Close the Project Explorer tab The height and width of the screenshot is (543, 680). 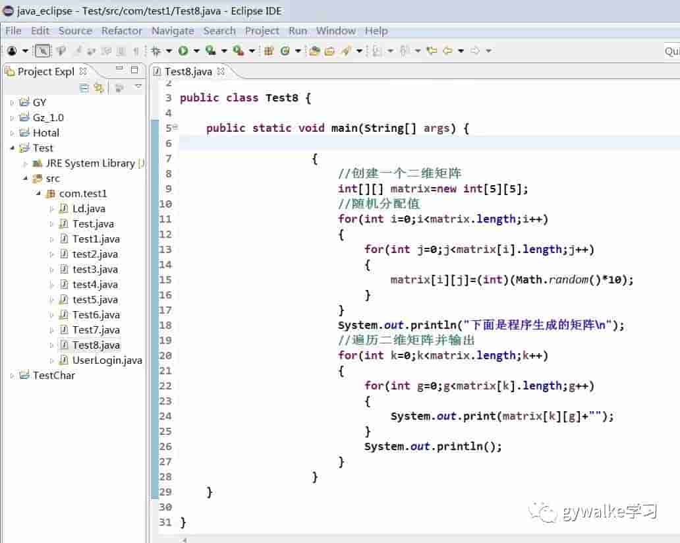click(83, 71)
